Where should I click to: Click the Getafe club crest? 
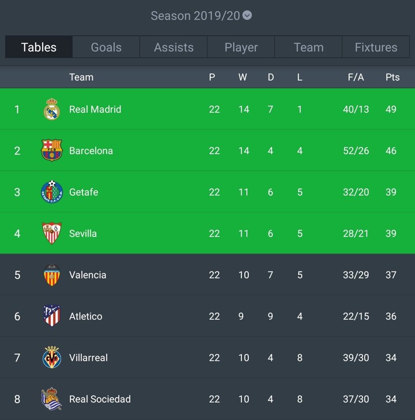coord(52,192)
